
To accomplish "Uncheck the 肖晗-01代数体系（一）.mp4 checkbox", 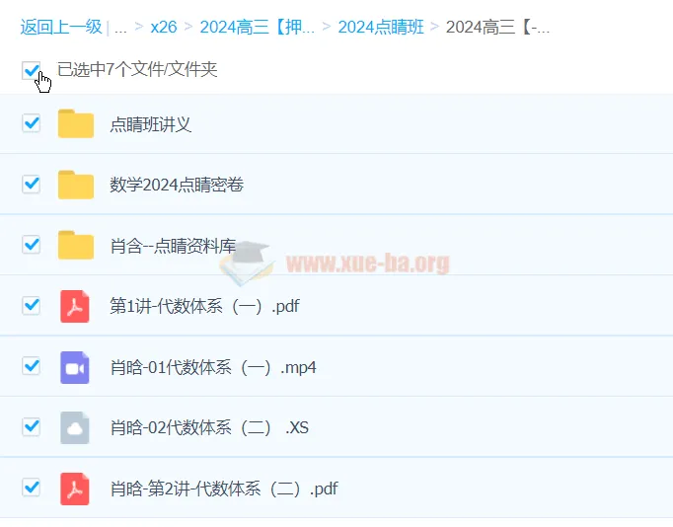I will (32, 366).
